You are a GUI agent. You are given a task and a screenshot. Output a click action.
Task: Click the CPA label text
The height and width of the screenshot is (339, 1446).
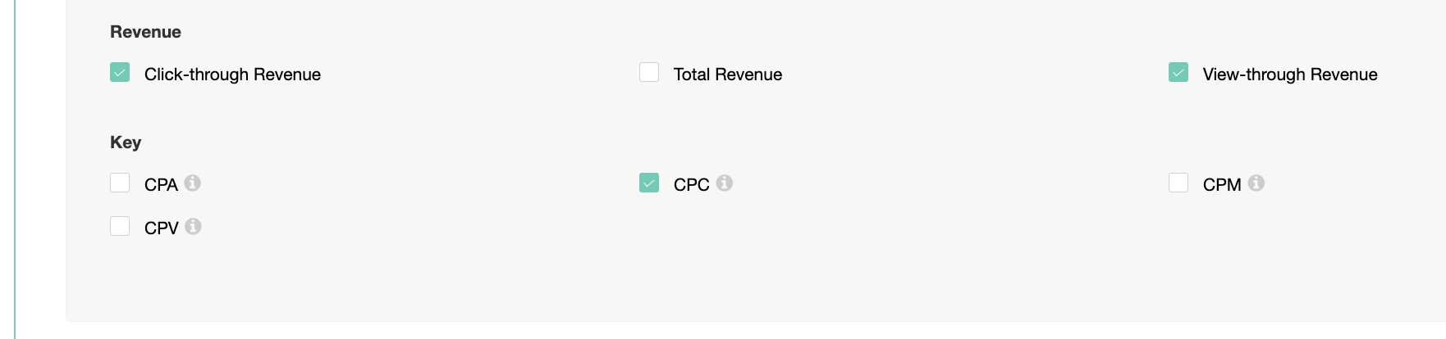pos(161,185)
